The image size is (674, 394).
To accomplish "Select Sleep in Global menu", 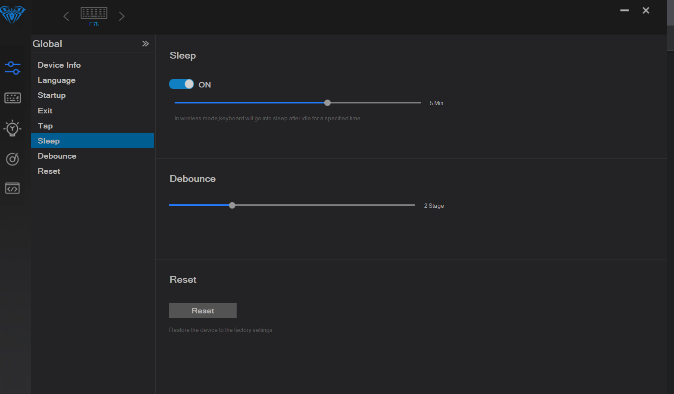I will click(92, 141).
